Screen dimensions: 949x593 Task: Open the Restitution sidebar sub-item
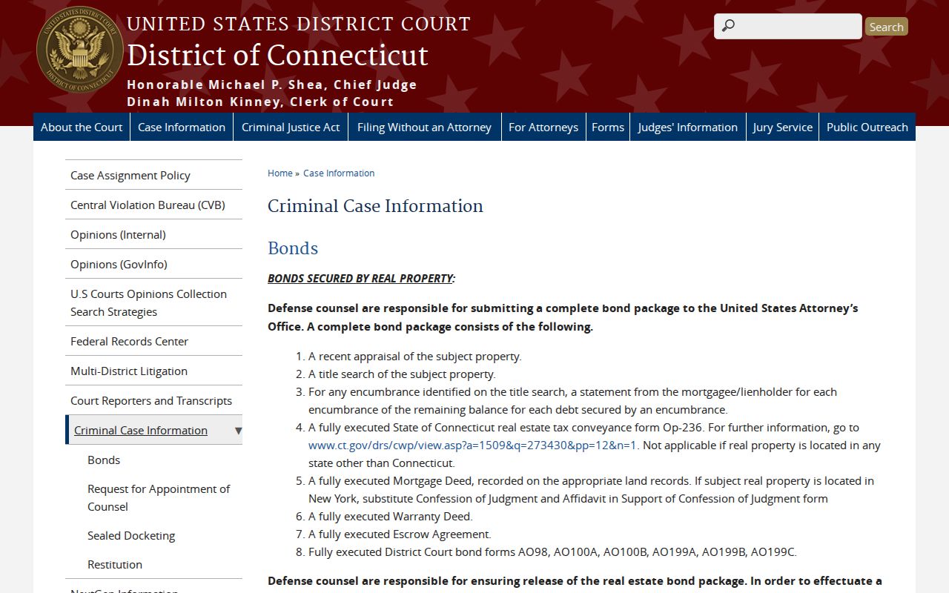coord(115,565)
